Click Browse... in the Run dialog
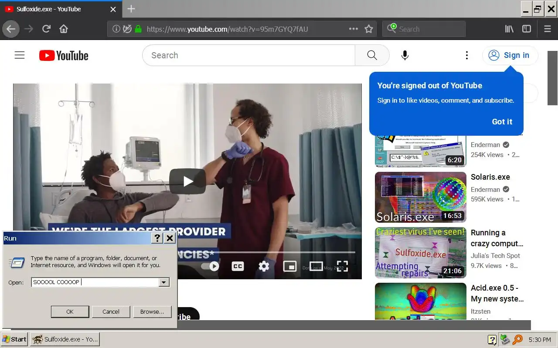Screen dimensions: 558x348 coord(152,311)
